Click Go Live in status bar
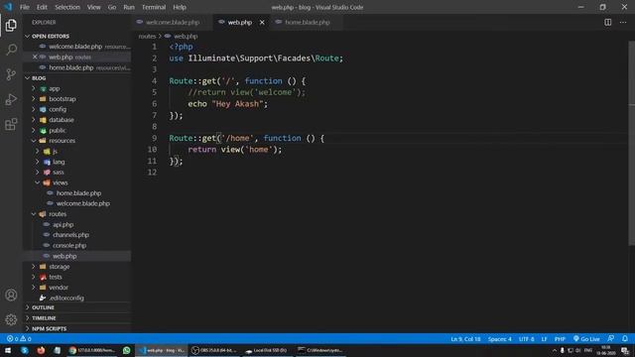The image size is (635, 357). pyautogui.click(x=586, y=339)
